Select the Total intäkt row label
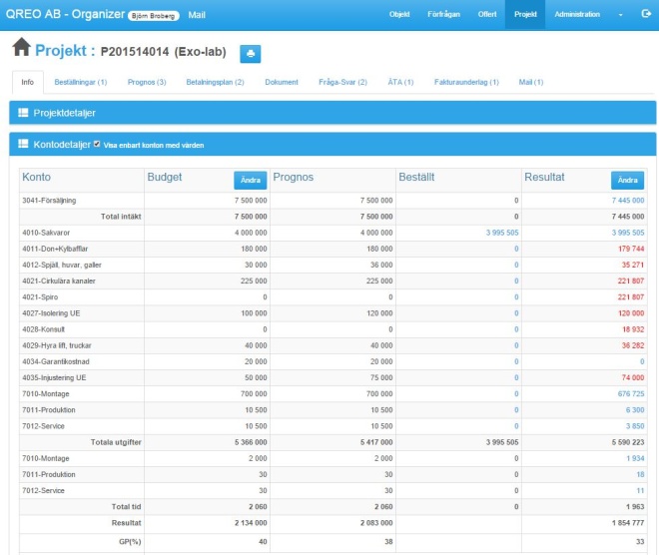 [121, 217]
